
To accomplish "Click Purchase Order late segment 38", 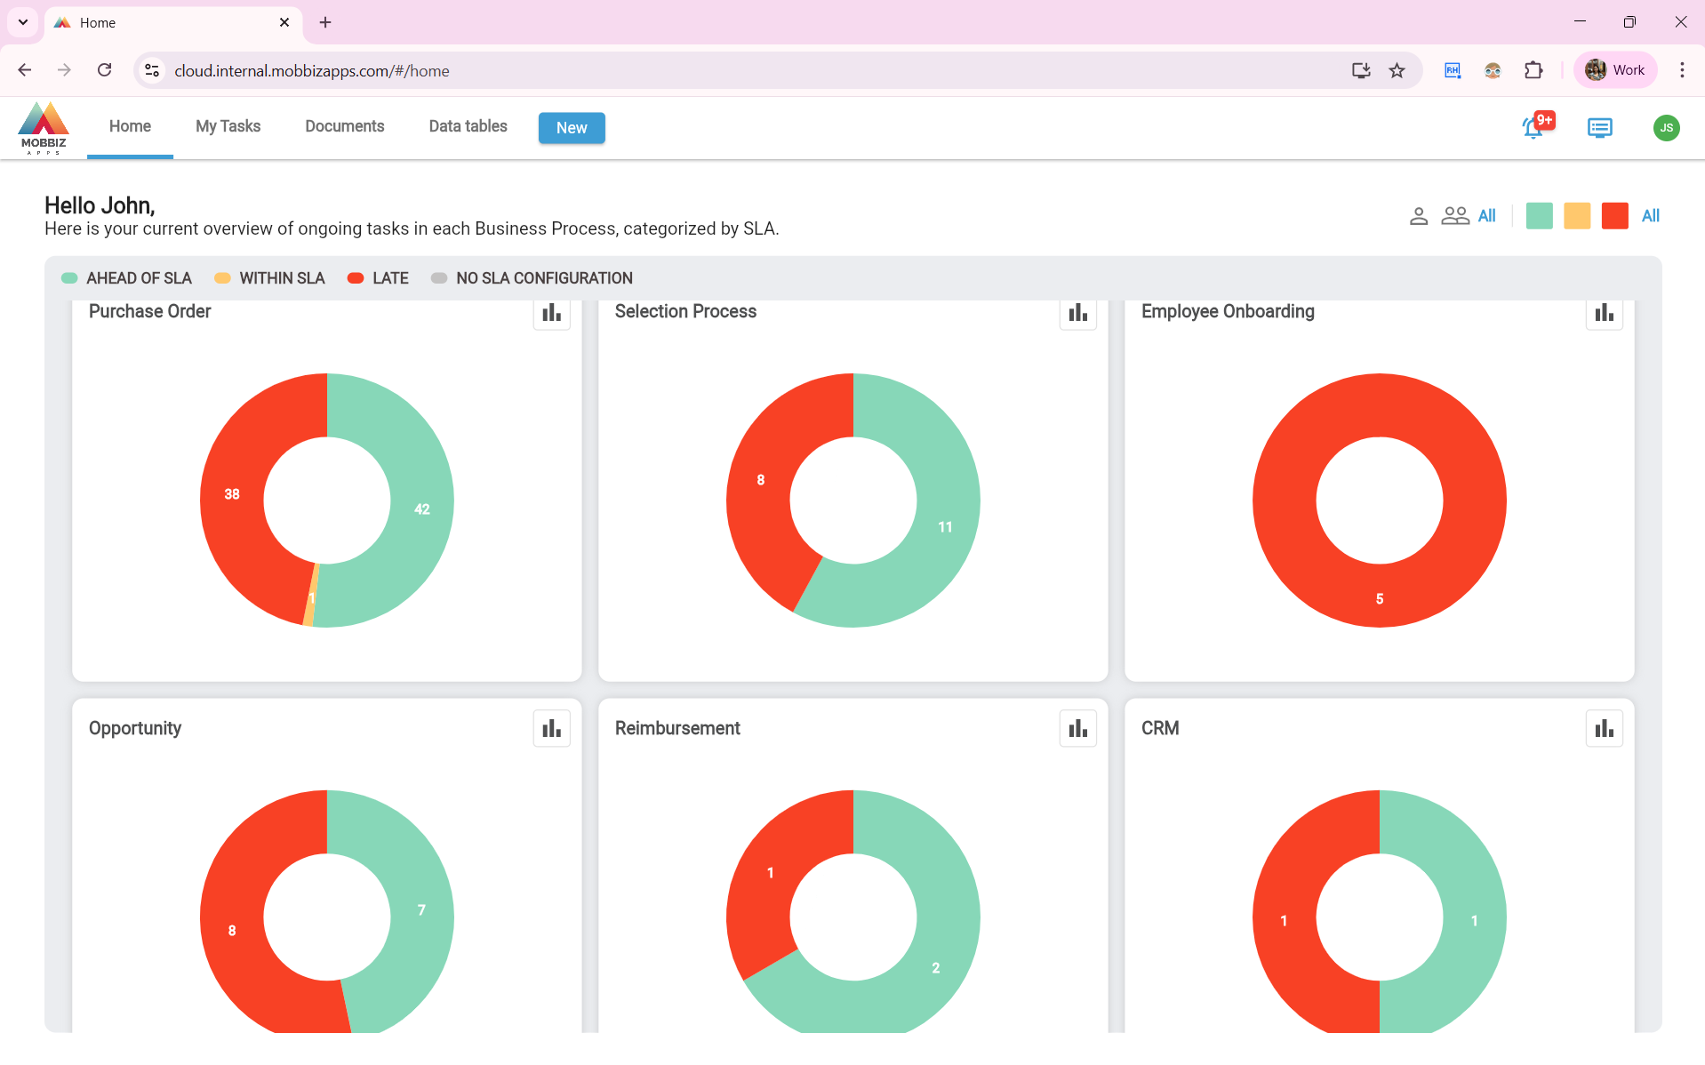I will point(232,494).
